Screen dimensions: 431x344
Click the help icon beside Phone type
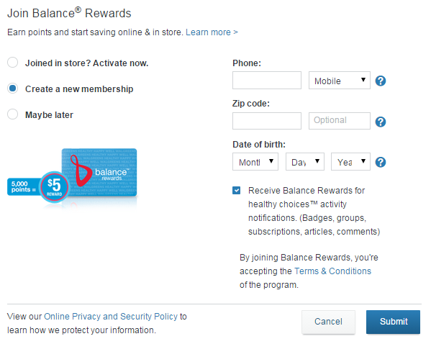point(381,81)
